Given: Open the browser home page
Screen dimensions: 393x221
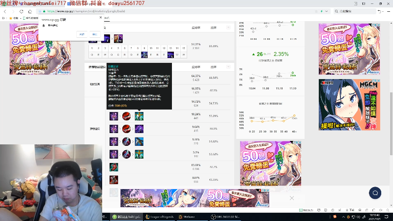Looking at the screenshot, I should tap(30, 11).
